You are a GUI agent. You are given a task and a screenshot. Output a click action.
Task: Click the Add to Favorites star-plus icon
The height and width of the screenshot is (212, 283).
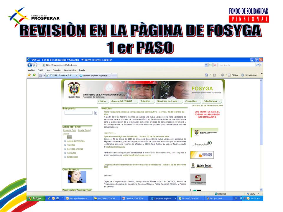coord(34,75)
